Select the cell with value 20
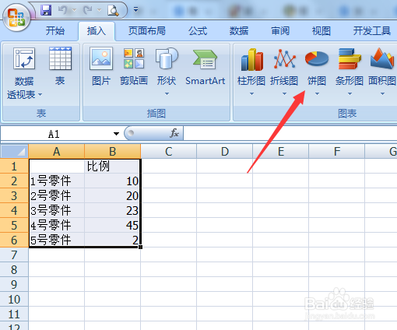The image size is (397, 330). coord(112,195)
